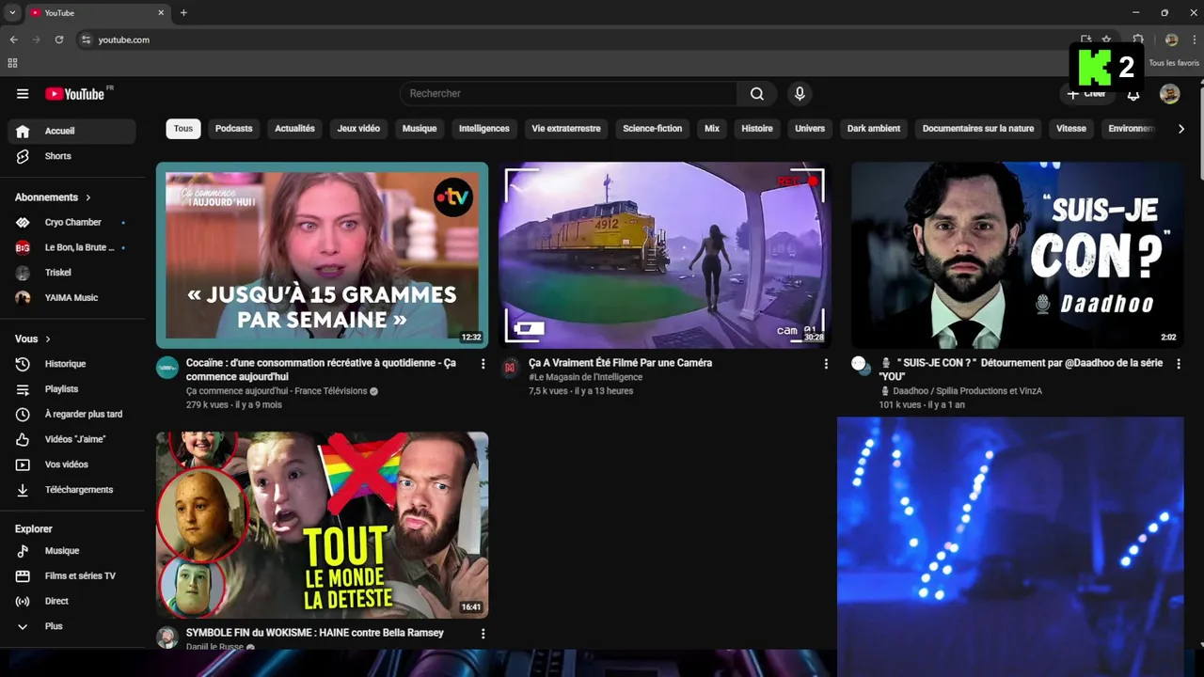Screen dimensions: 1204x677
Task: Select the Dark ambient chip
Action: (x=874, y=129)
